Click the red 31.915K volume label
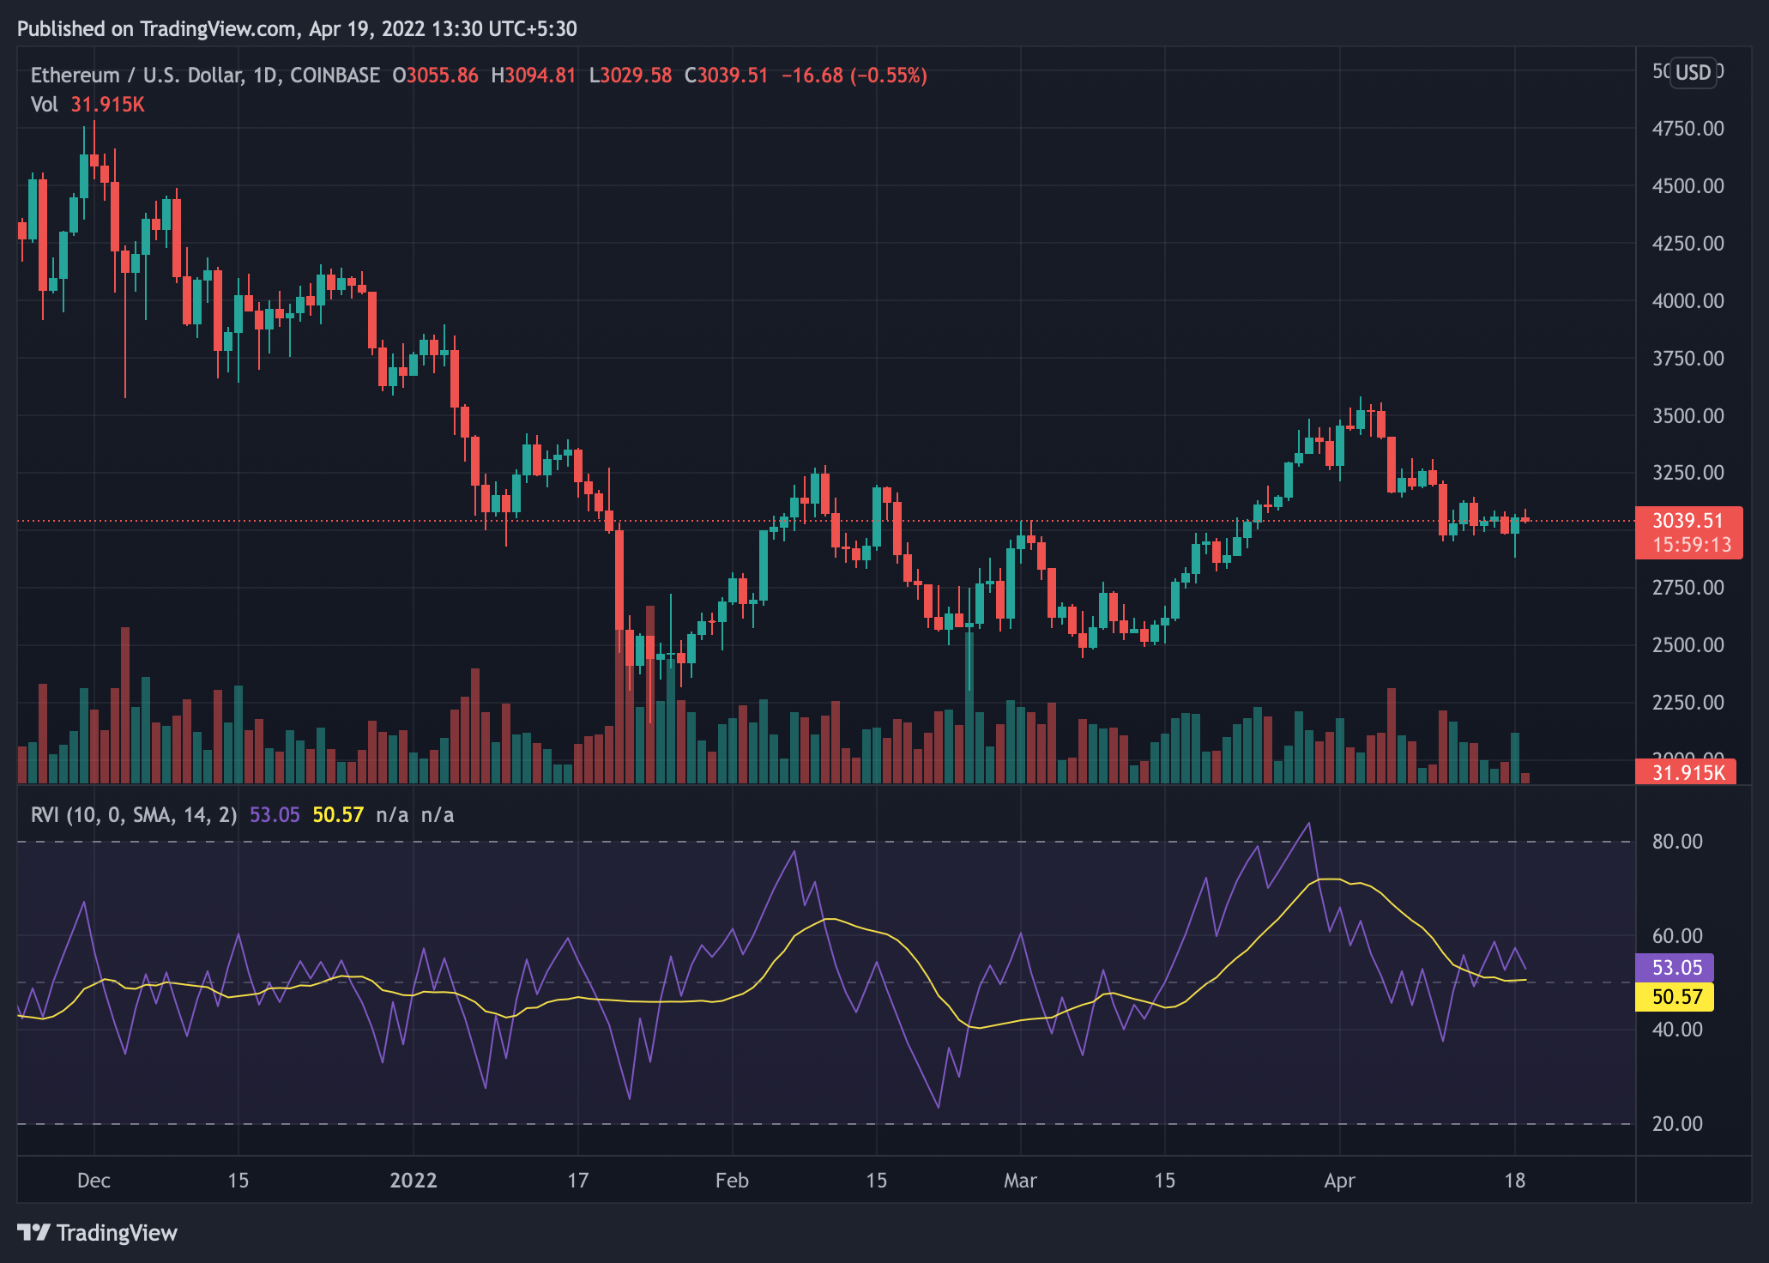The height and width of the screenshot is (1263, 1769). point(1686,772)
